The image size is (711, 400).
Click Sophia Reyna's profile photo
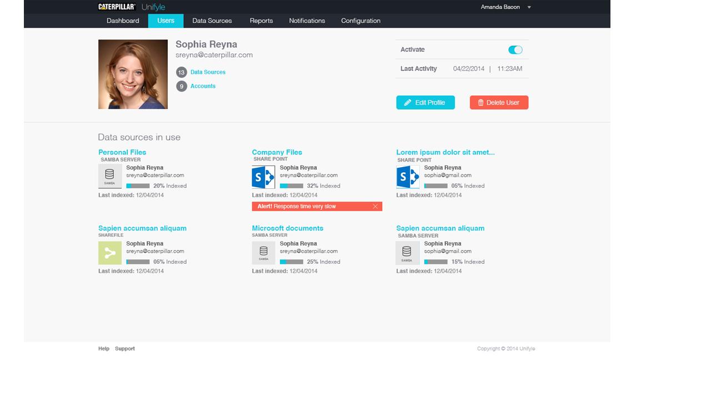click(x=133, y=74)
